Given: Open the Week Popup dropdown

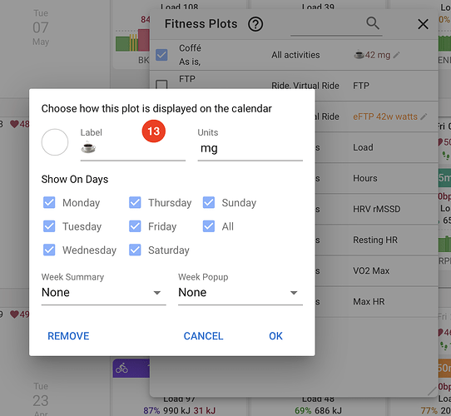Looking at the screenshot, I should pyautogui.click(x=240, y=293).
